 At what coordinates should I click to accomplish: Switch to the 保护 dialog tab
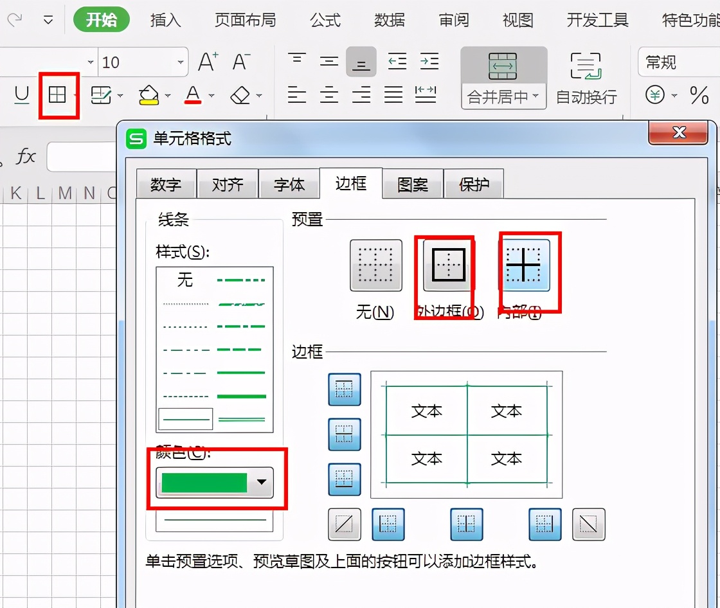[474, 184]
